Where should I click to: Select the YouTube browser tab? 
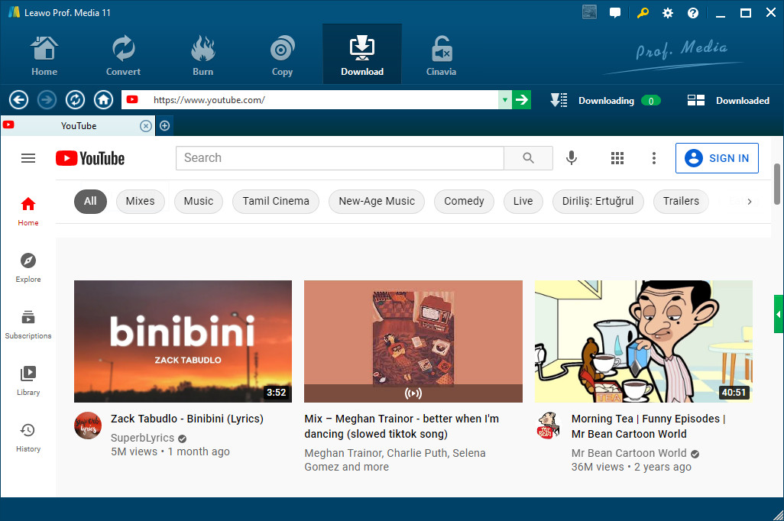click(x=77, y=126)
